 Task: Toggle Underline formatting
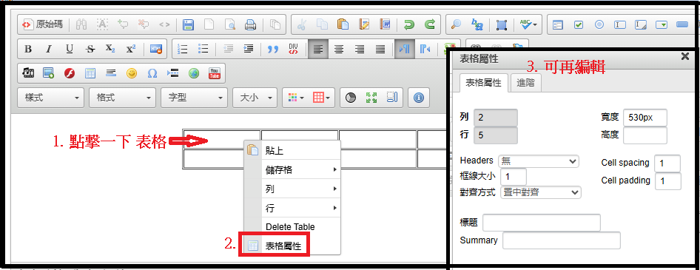click(70, 49)
